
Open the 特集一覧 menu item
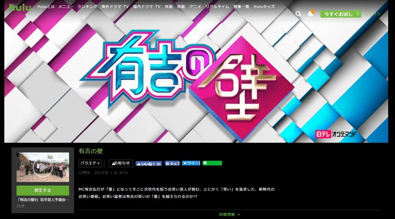tap(241, 7)
